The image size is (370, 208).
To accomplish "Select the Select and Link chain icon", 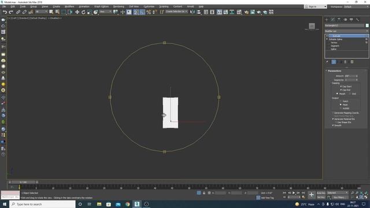I will click(18, 12).
